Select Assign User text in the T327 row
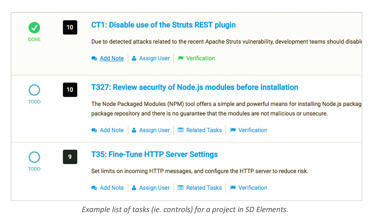Image resolution: width=384 pixels, height=218 pixels. tap(154, 130)
